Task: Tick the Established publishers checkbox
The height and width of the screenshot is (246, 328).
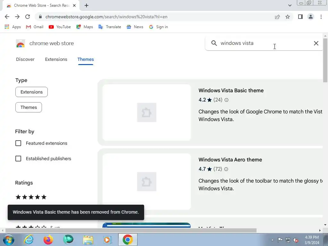Action: pos(18,159)
